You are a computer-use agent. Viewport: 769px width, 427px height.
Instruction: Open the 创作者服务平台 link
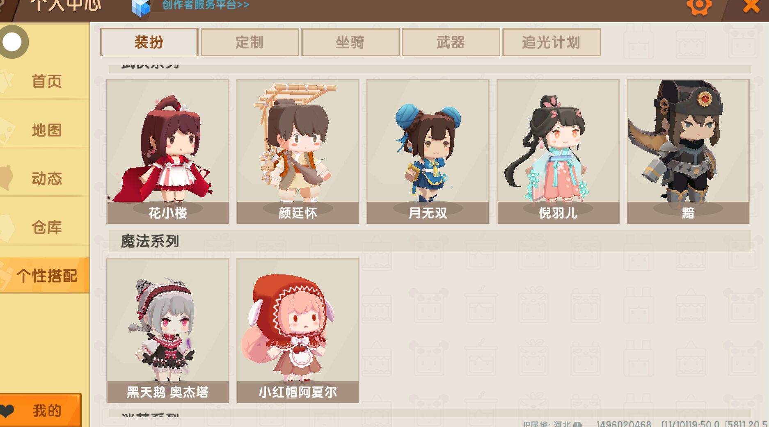point(206,5)
